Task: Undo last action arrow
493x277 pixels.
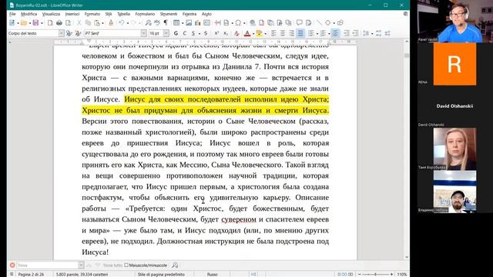Action: 122,23
